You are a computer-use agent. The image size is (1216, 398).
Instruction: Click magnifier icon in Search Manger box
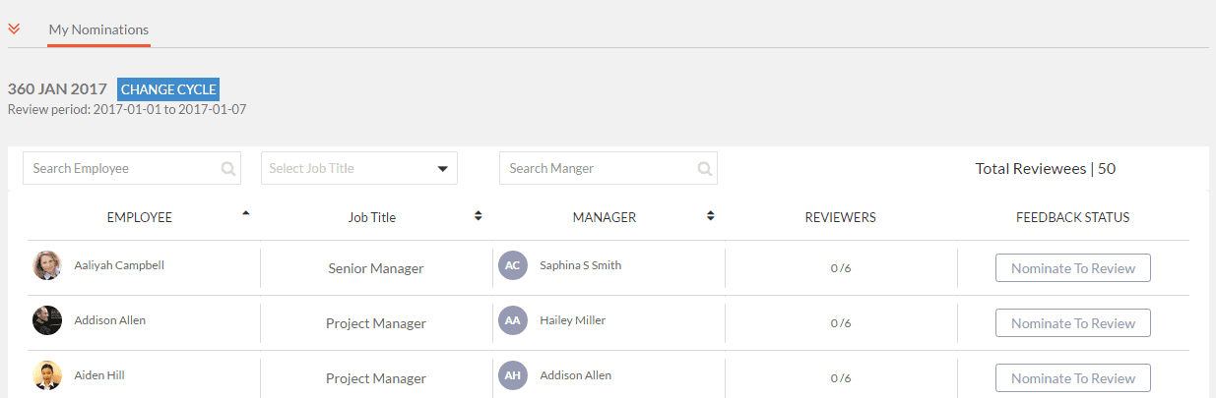point(705,169)
